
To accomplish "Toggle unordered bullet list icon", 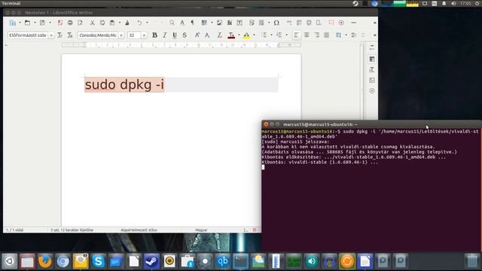I will [264, 35].
